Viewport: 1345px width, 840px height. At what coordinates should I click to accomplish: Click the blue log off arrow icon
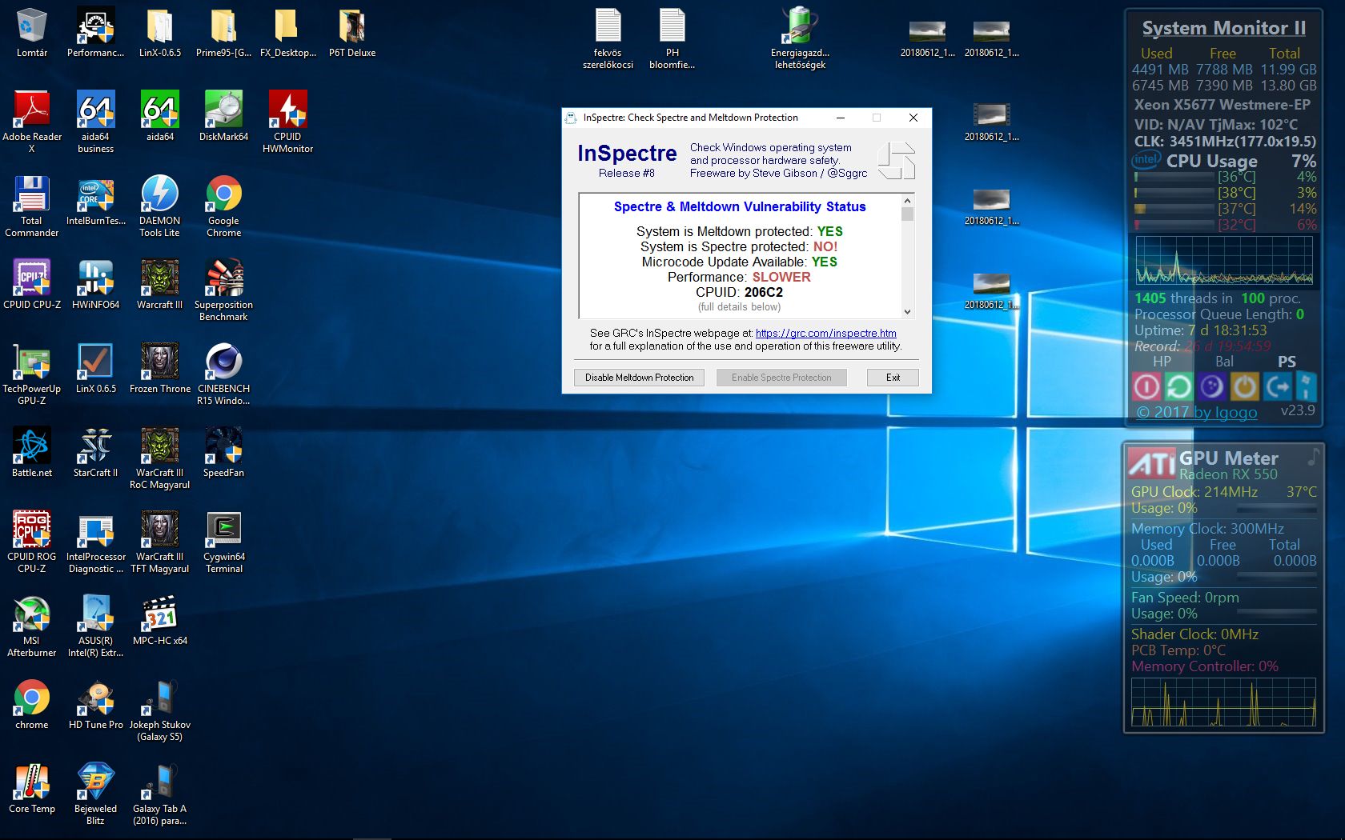(x=1277, y=387)
